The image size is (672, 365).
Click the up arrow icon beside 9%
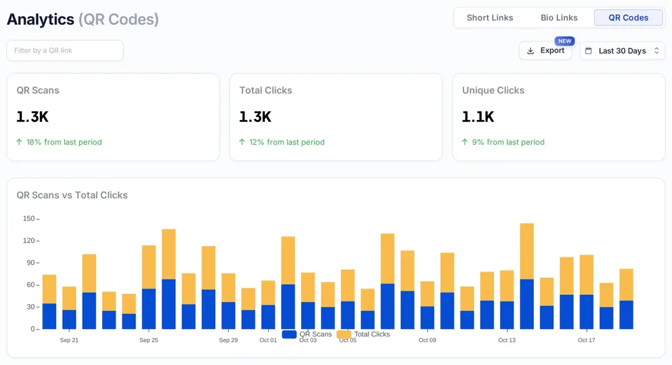click(465, 142)
